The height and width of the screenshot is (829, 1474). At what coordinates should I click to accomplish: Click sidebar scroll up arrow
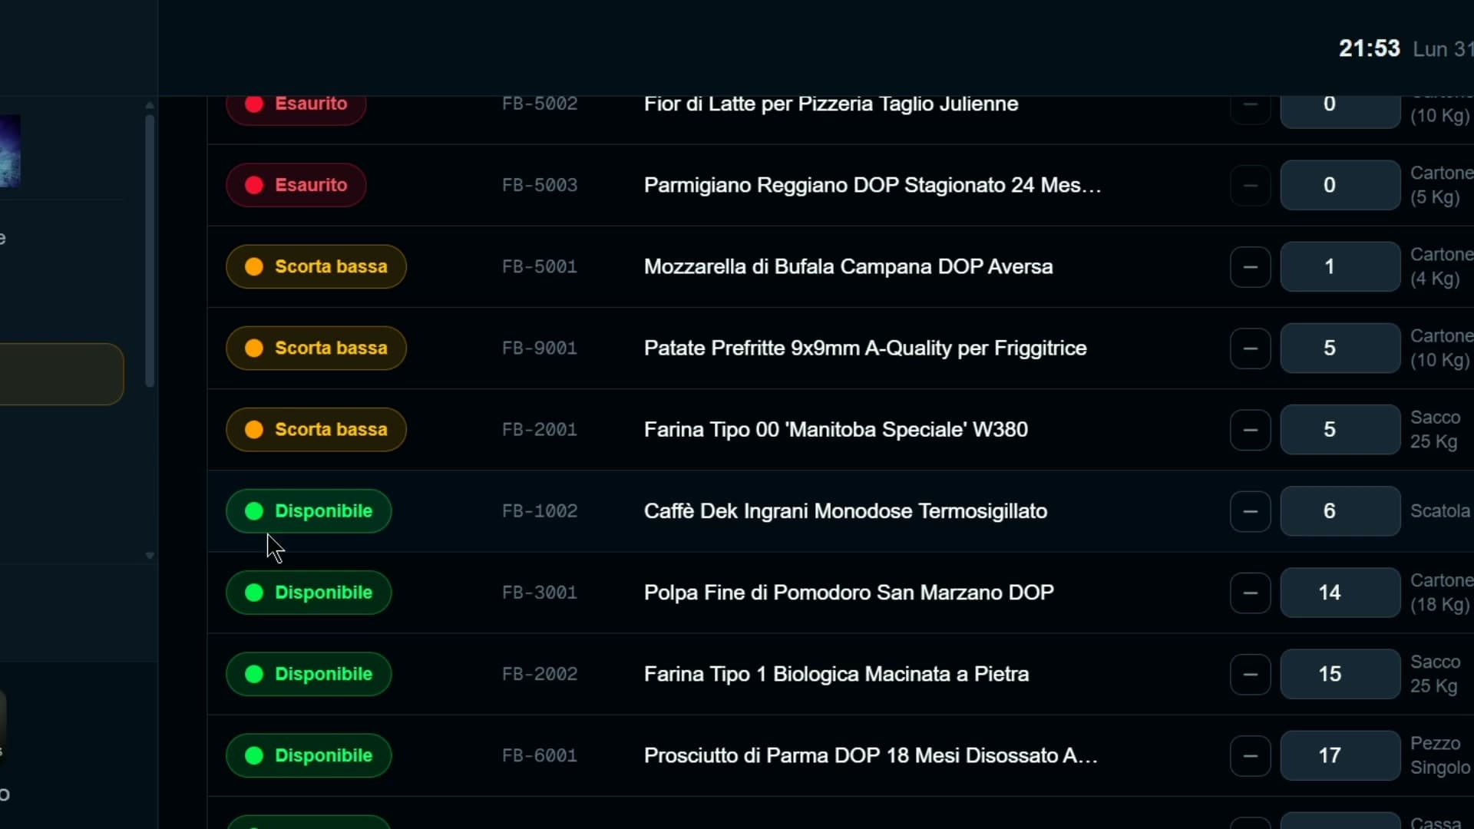(150, 105)
